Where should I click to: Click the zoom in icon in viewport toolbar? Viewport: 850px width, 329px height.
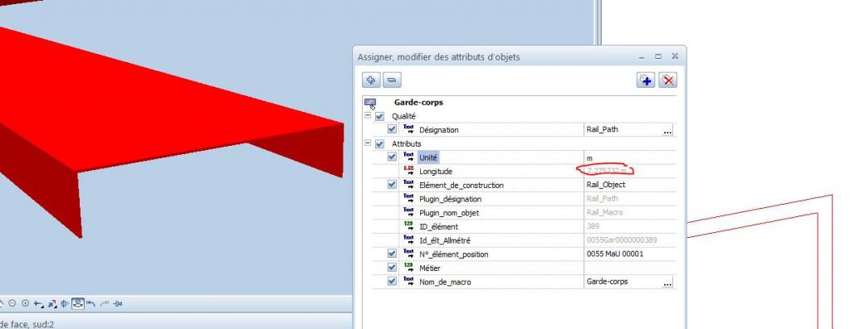(25, 303)
